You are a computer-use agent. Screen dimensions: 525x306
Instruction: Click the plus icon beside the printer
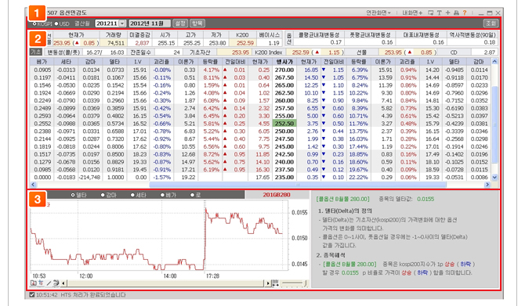(x=447, y=13)
